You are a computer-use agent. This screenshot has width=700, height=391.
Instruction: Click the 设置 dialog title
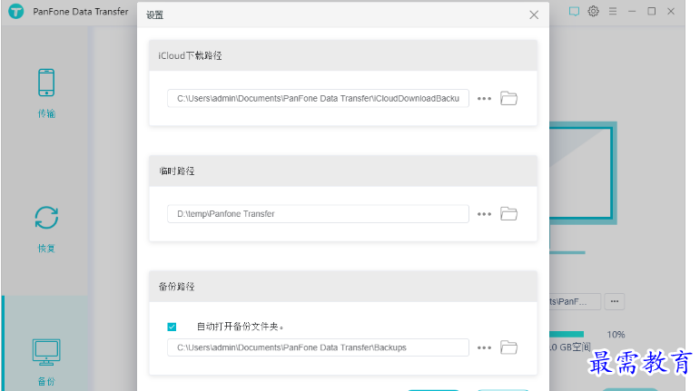(155, 15)
